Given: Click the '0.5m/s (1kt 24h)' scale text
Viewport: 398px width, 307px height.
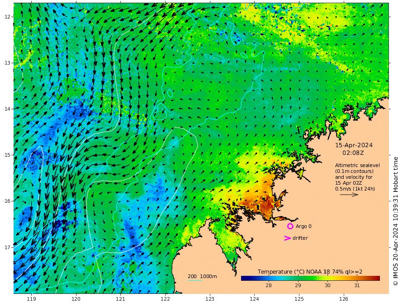Looking at the screenshot, I should coord(355,189).
